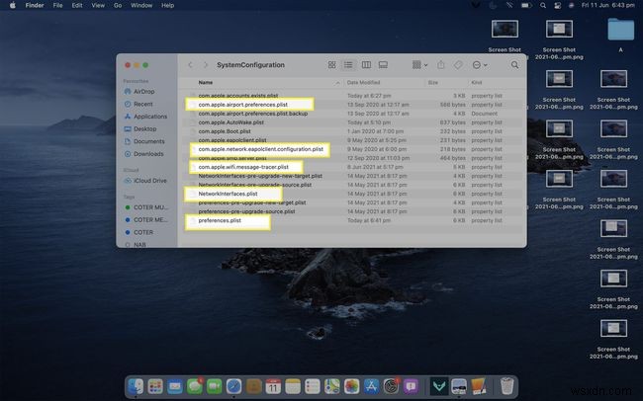Open Desktop in the sidebar
The height and width of the screenshot is (401, 643).
coord(140,128)
